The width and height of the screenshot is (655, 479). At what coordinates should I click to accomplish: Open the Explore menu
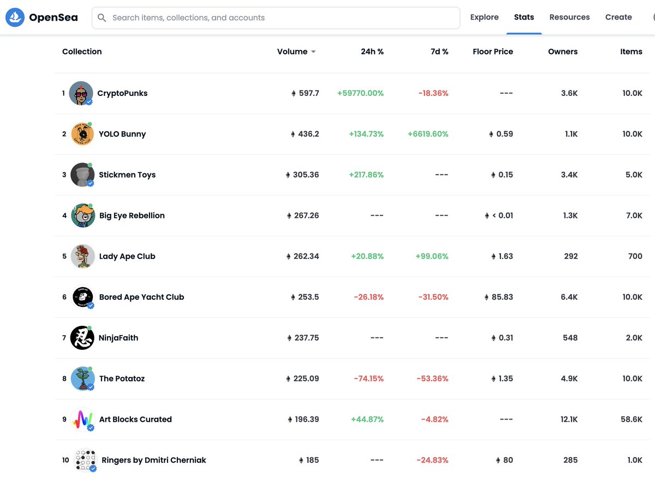pyautogui.click(x=484, y=17)
